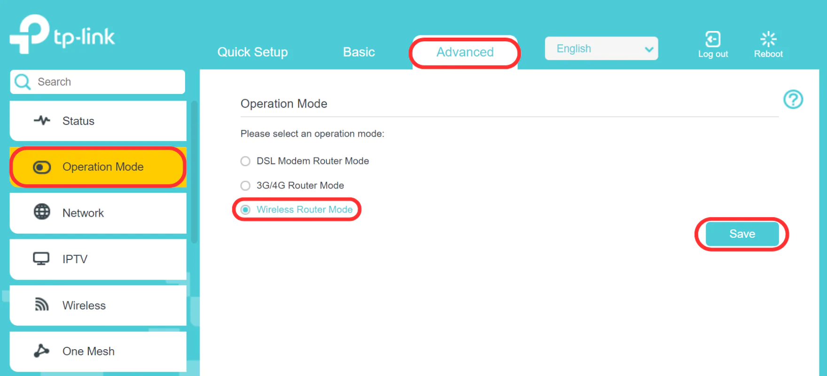Select 3G/4G Router Mode radio button
The height and width of the screenshot is (376, 827).
coord(245,186)
